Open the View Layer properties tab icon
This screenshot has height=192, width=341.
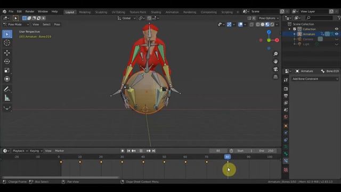[286, 103]
